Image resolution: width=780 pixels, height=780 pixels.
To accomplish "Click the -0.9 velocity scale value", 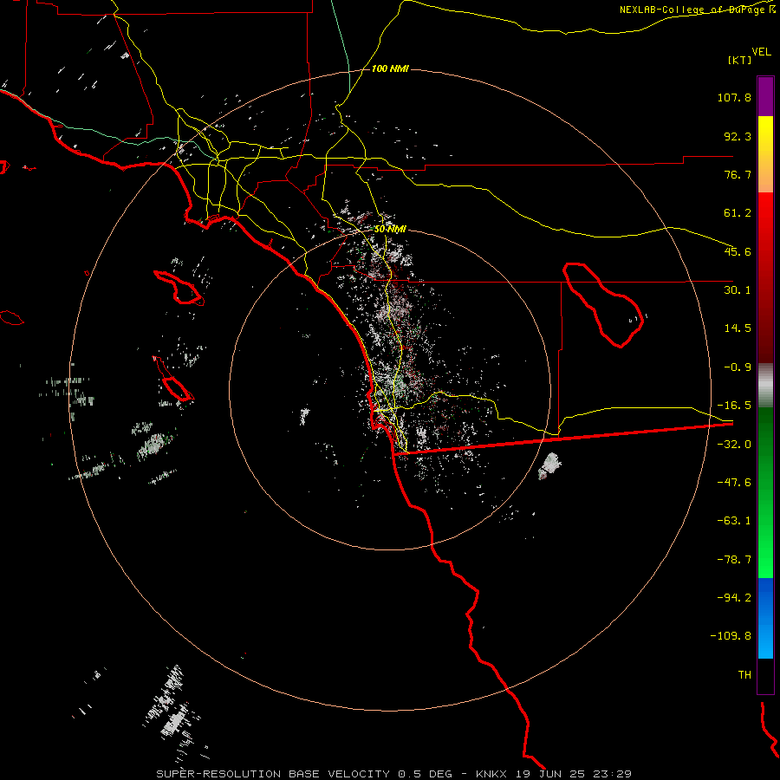I will point(738,367).
